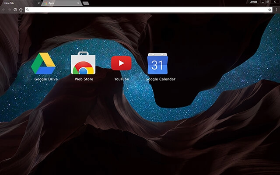Click the "YouTube" label text
280x175 pixels.
pos(122,79)
